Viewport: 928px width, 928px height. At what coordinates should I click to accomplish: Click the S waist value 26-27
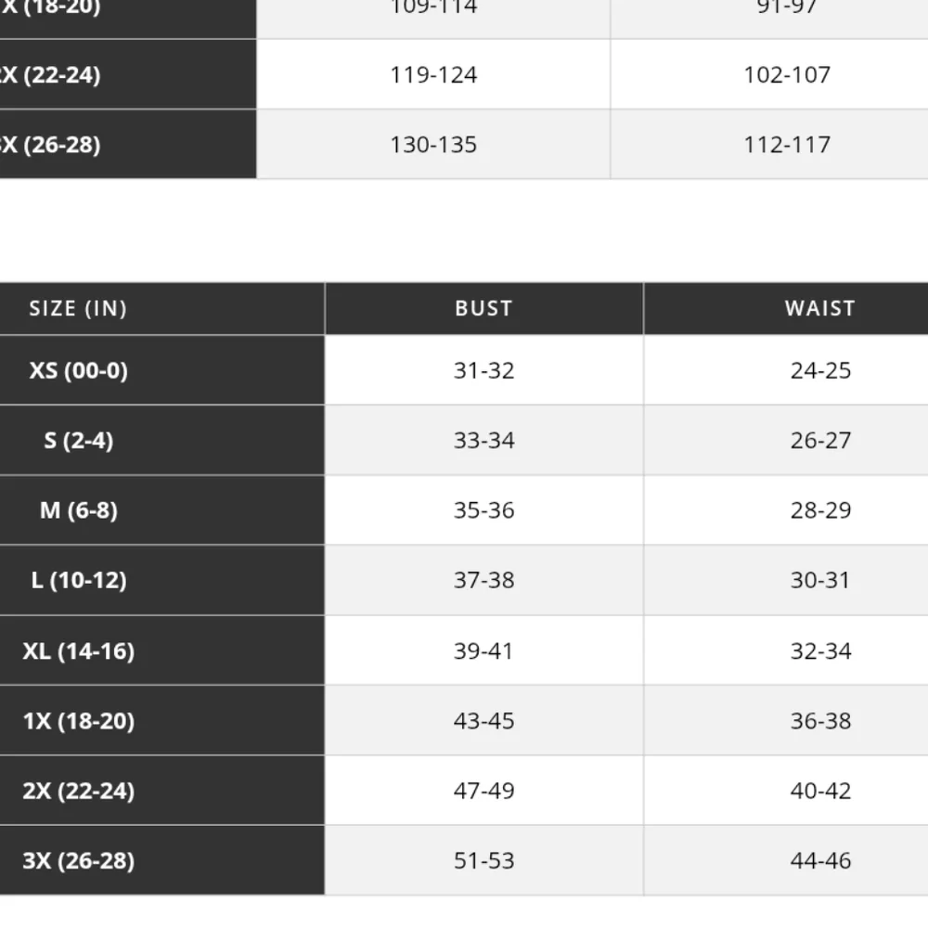click(x=820, y=440)
